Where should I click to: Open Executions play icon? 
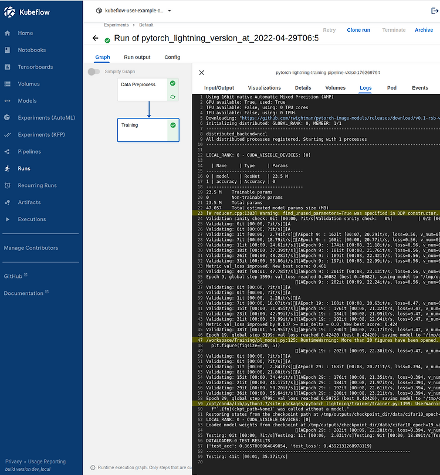click(x=8, y=219)
